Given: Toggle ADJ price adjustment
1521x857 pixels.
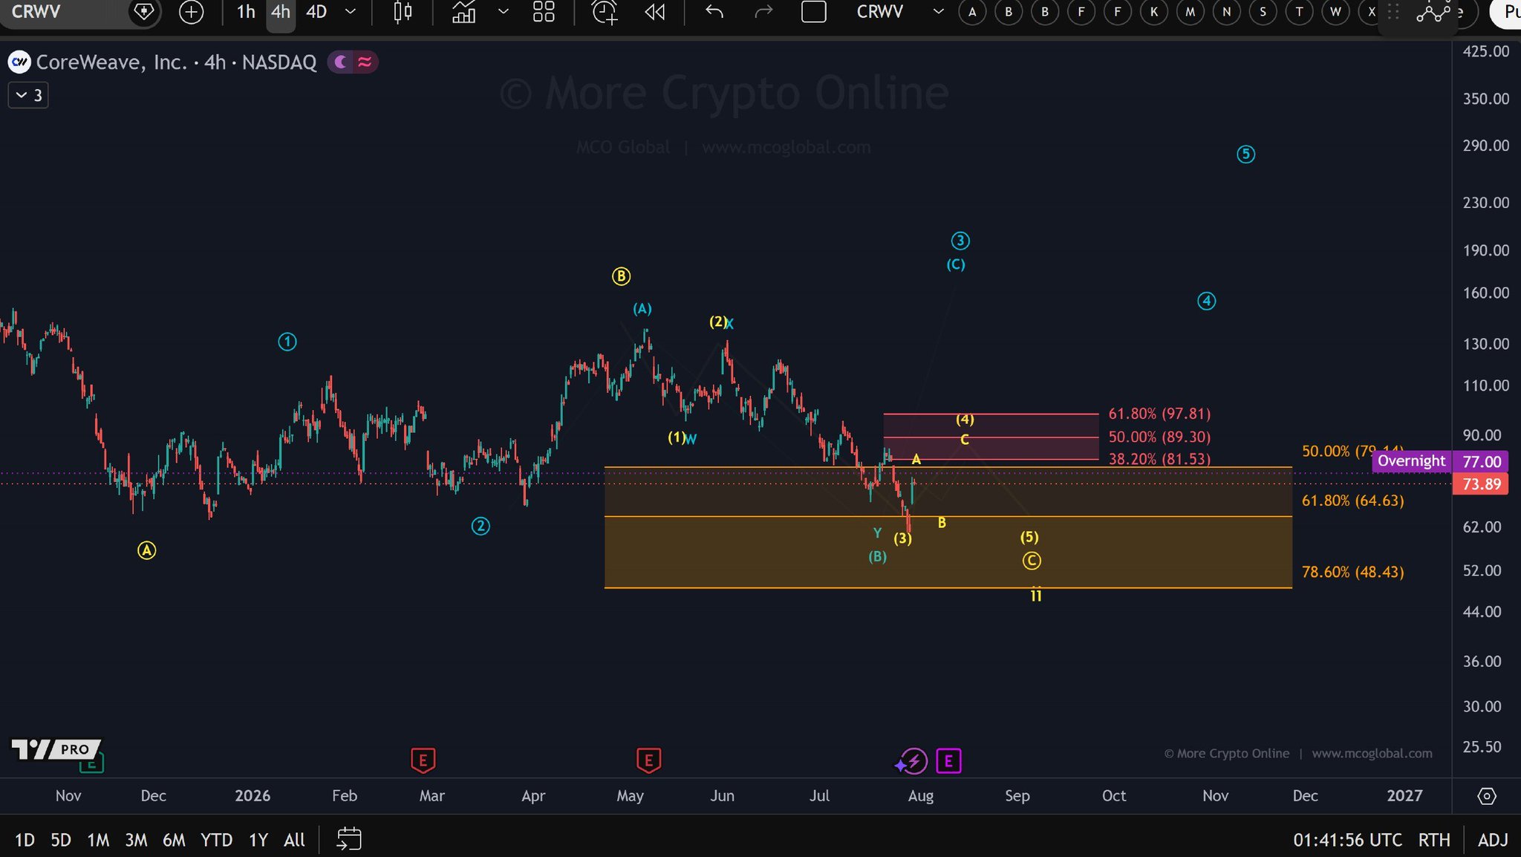Looking at the screenshot, I should pos(1493,840).
